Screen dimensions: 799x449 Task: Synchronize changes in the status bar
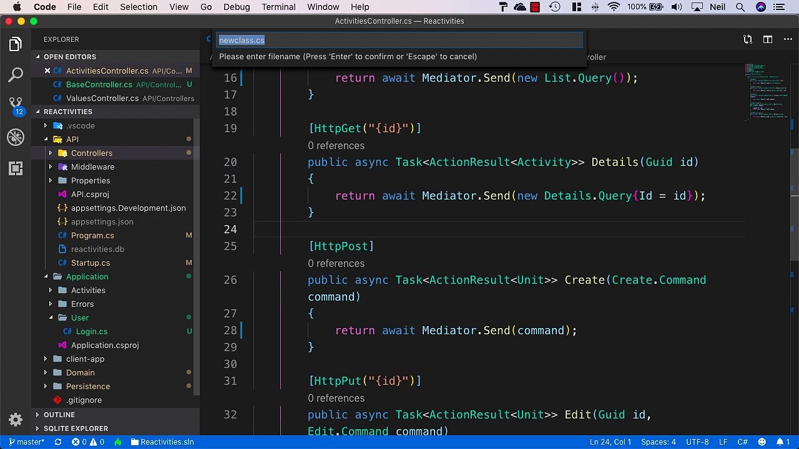[x=58, y=442]
